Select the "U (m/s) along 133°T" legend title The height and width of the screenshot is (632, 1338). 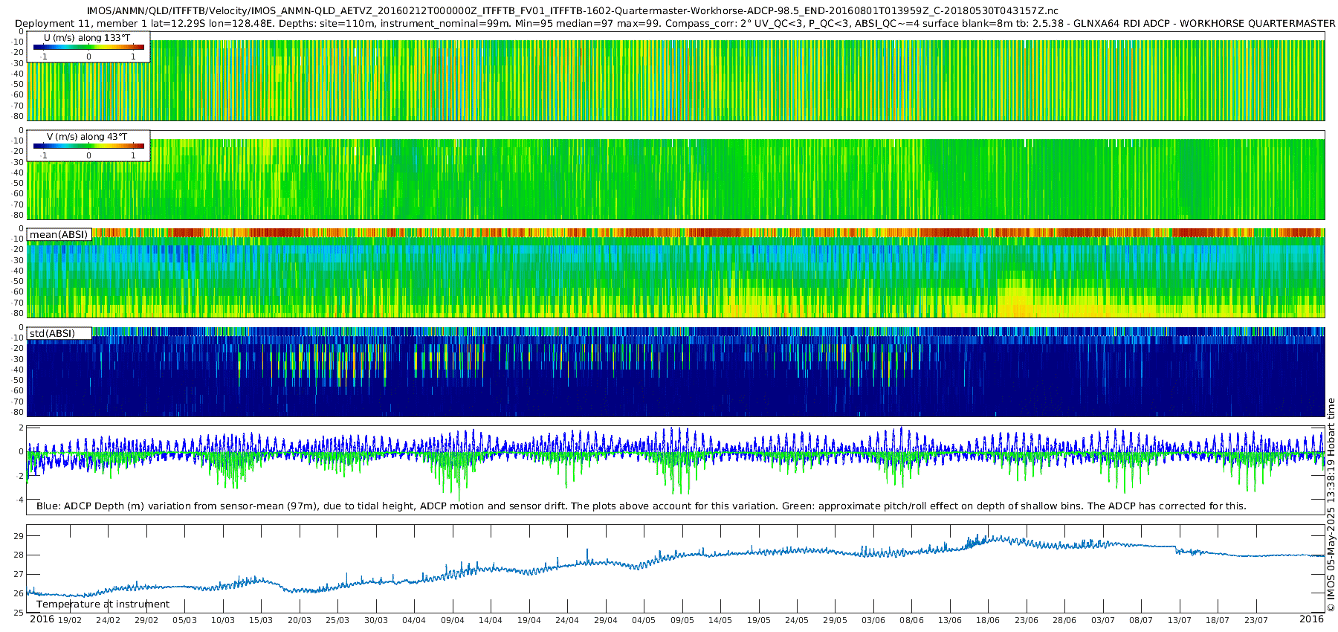[x=88, y=37]
